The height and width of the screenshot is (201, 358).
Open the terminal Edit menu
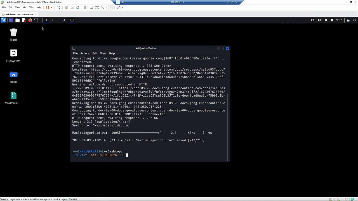[x=95, y=53]
